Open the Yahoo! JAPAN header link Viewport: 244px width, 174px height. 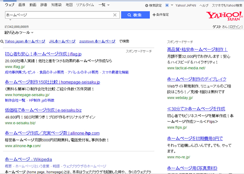pyautogui.click(x=186, y=5)
